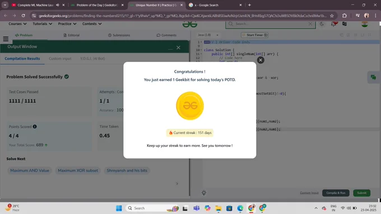The height and width of the screenshot is (214, 381).
Task: Mute the Complete ML tab audio
Action: pos(58,5)
